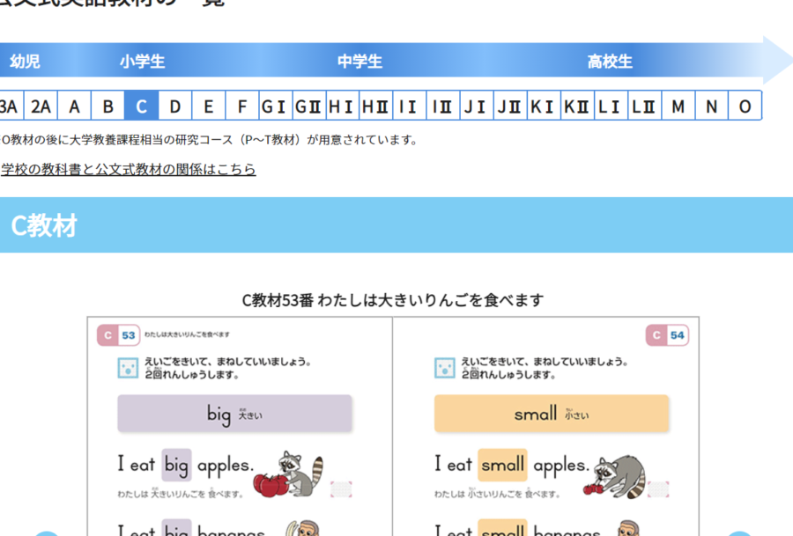This screenshot has width=793, height=536.
Task: Select the D level tab
Action: pyautogui.click(x=175, y=106)
